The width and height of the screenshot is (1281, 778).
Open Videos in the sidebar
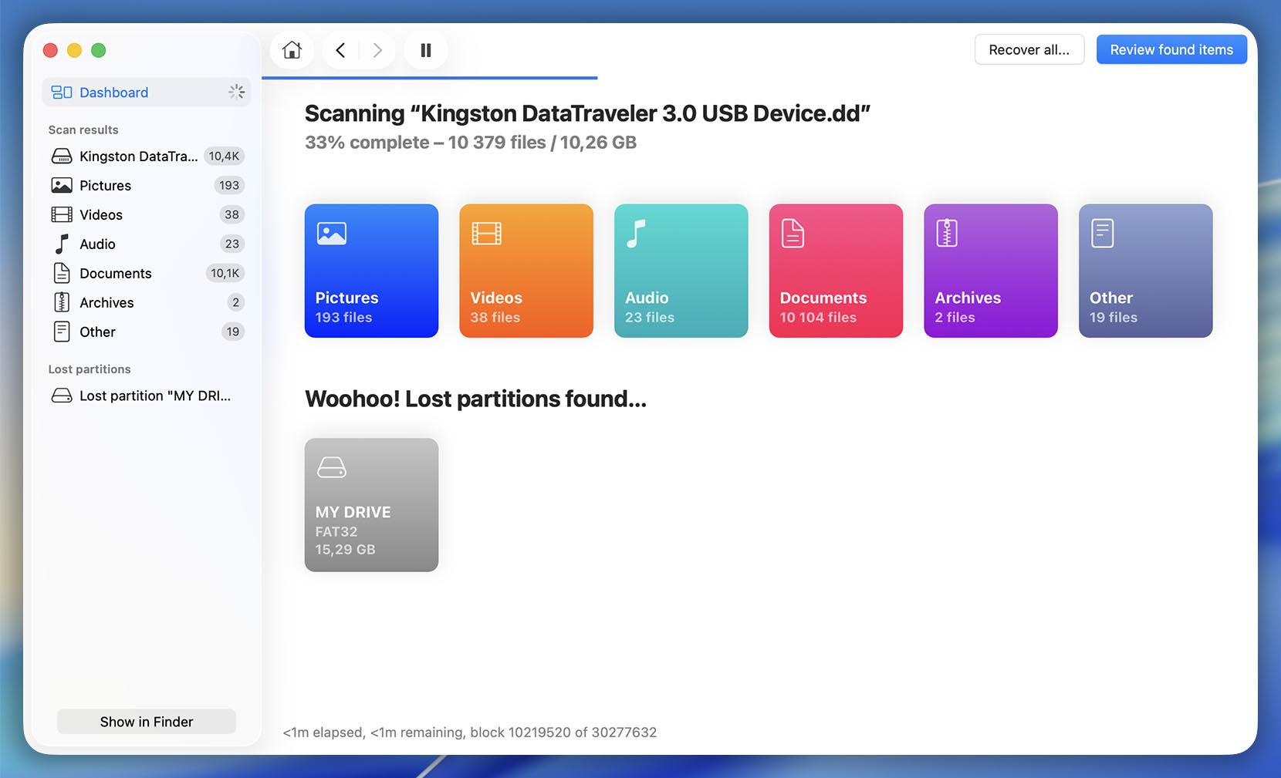click(x=147, y=215)
